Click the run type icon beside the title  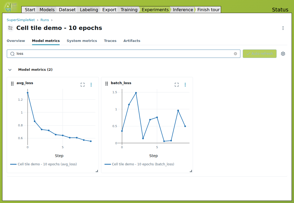[10, 28]
